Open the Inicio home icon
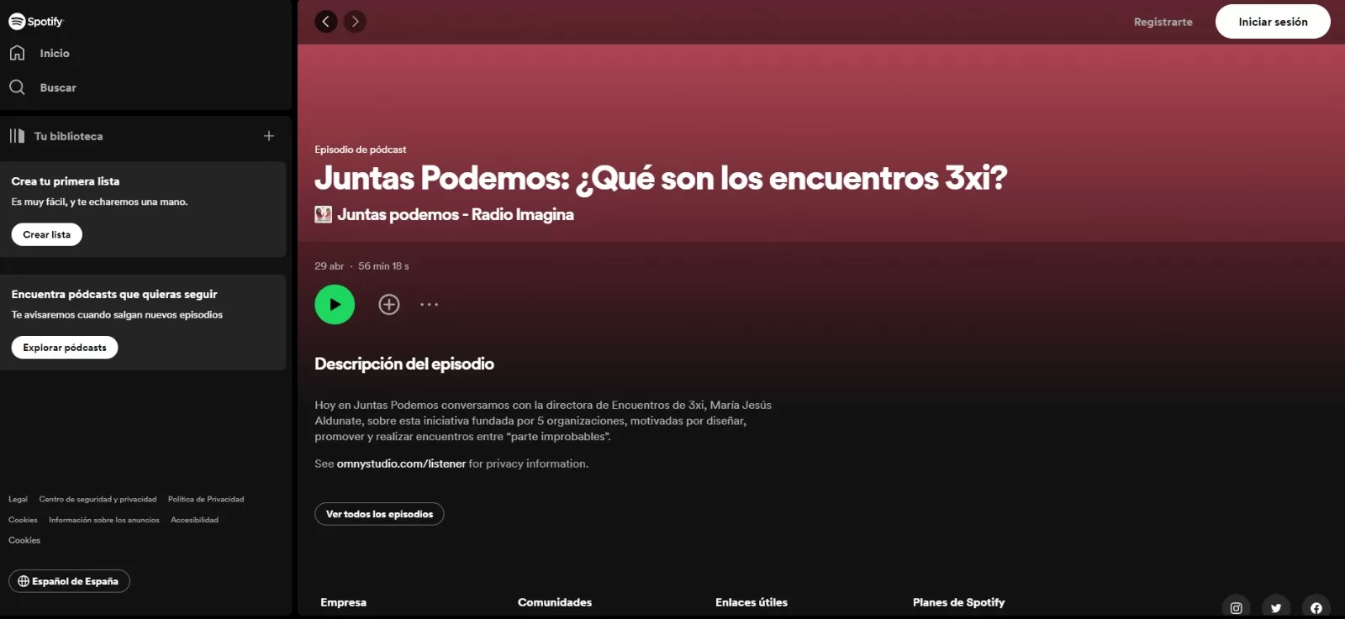Viewport: 1345px width, 619px height. pyautogui.click(x=17, y=52)
